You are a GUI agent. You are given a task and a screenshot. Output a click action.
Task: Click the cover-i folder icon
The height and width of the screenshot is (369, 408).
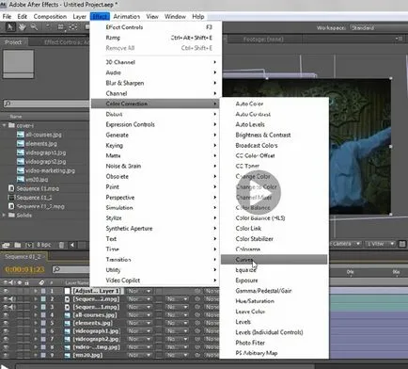[x=12, y=125]
